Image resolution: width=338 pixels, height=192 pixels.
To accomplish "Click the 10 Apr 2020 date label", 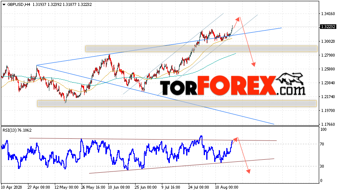I will (12, 187).
